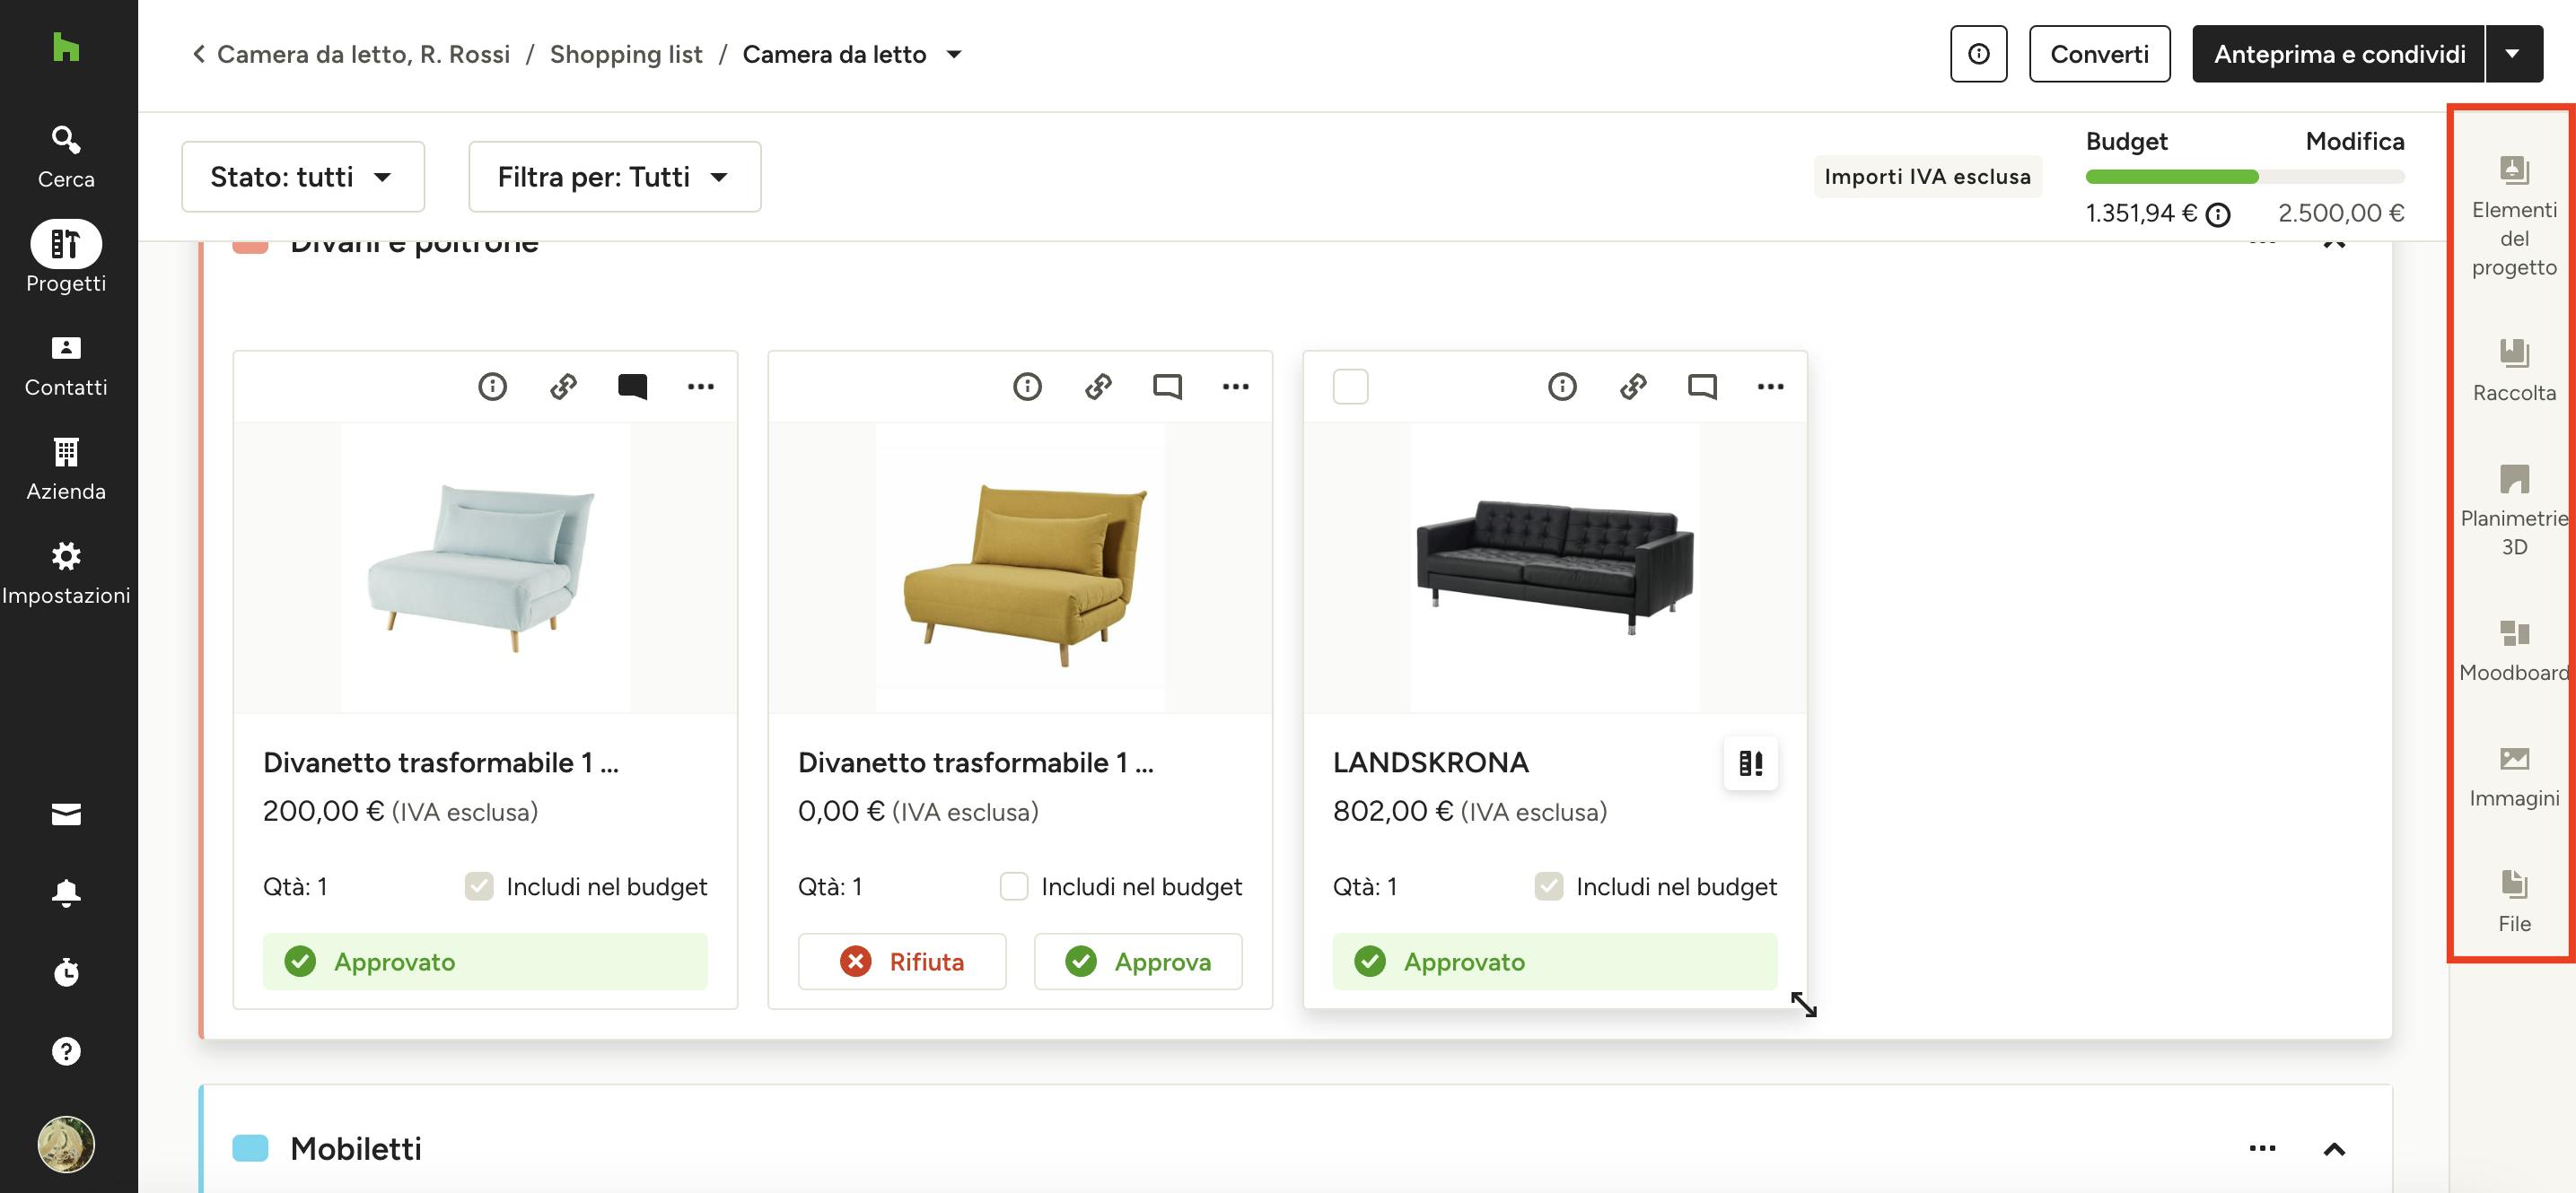The image size is (2576, 1193).
Task: Open Contatti in the sidebar
Action: [x=66, y=366]
